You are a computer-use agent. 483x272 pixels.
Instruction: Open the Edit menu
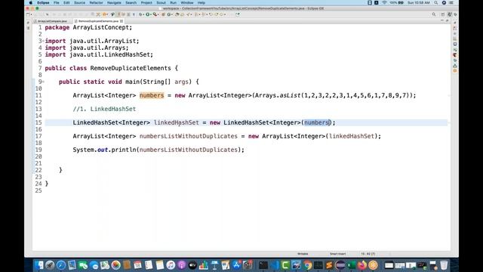pyautogui.click(x=66, y=3)
